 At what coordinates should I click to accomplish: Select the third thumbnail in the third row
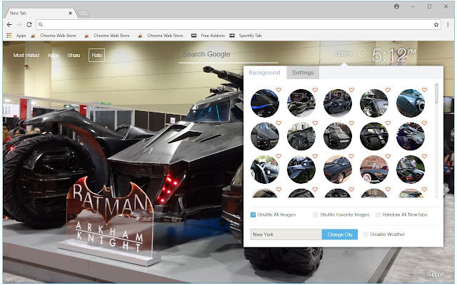(338, 170)
